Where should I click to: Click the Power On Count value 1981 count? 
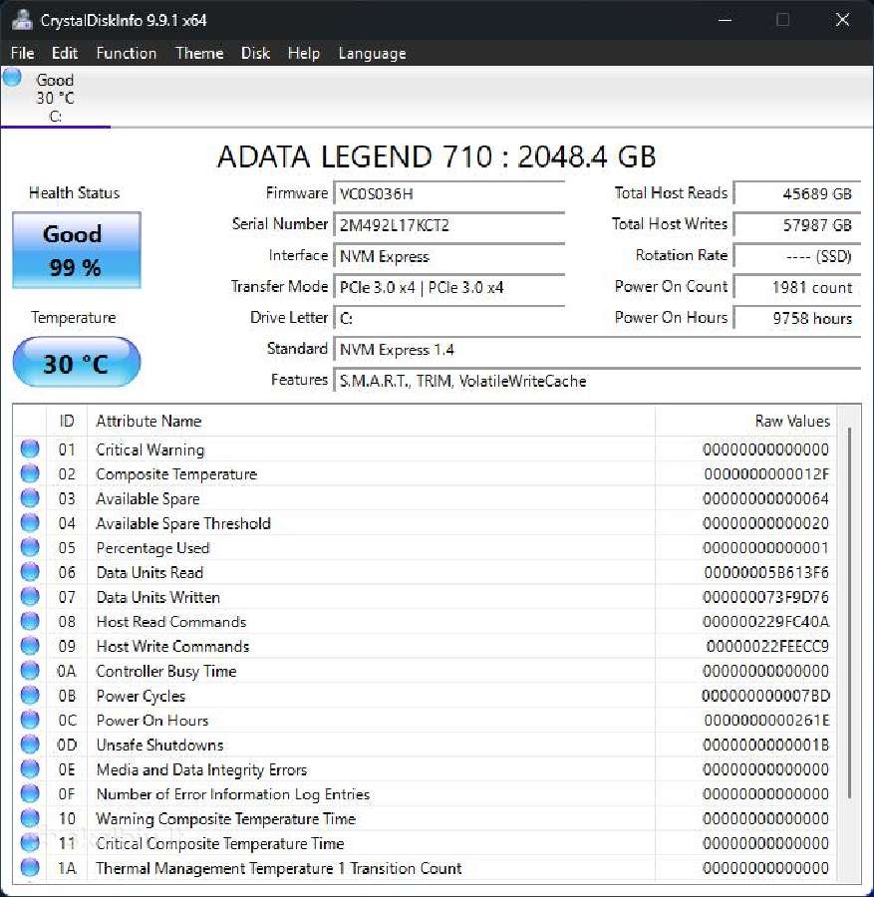[797, 287]
